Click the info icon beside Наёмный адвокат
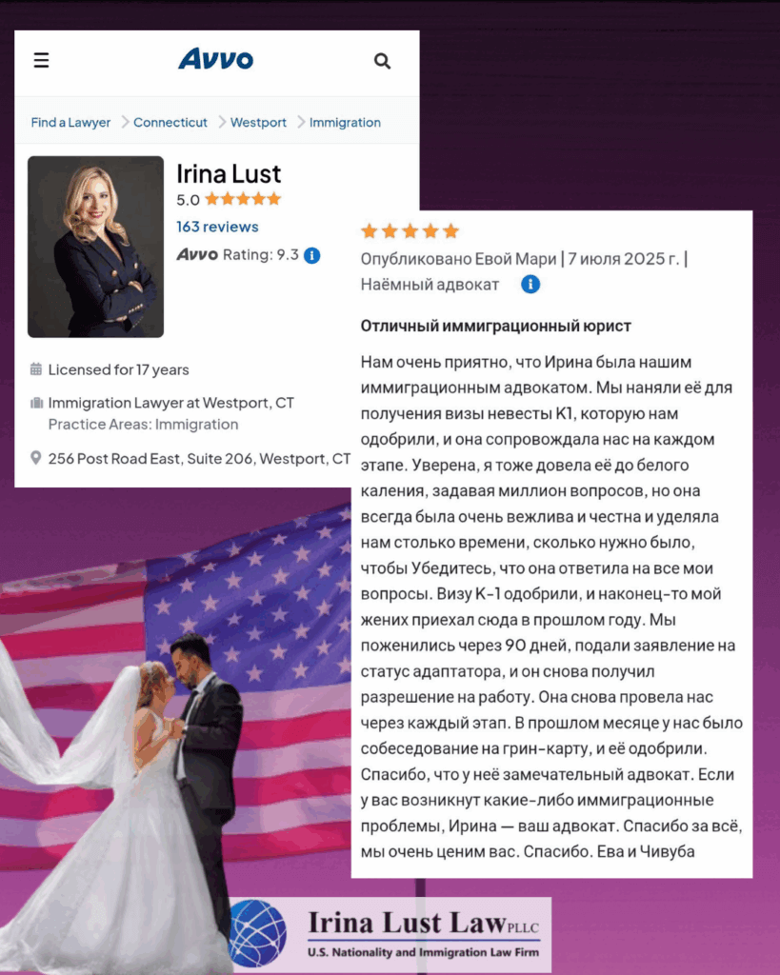The height and width of the screenshot is (975, 780). [530, 284]
